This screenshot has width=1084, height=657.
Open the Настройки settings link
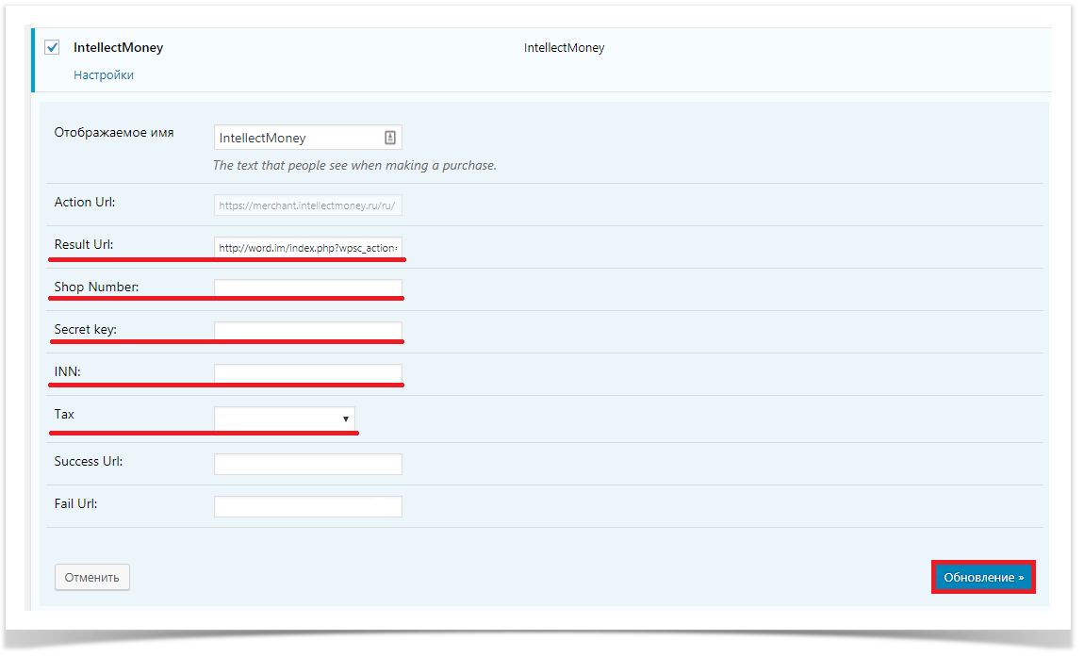pyautogui.click(x=104, y=75)
